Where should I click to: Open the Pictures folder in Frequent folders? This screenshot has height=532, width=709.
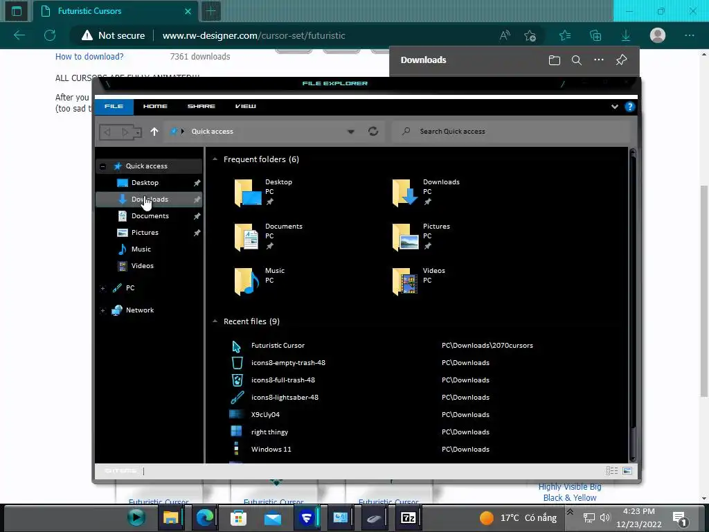[x=421, y=237]
